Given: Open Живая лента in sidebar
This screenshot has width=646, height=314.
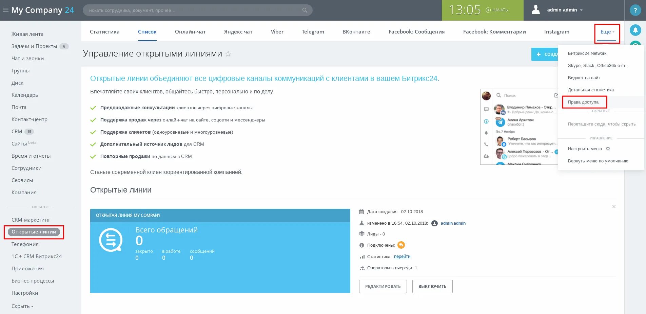Looking at the screenshot, I should coord(27,34).
